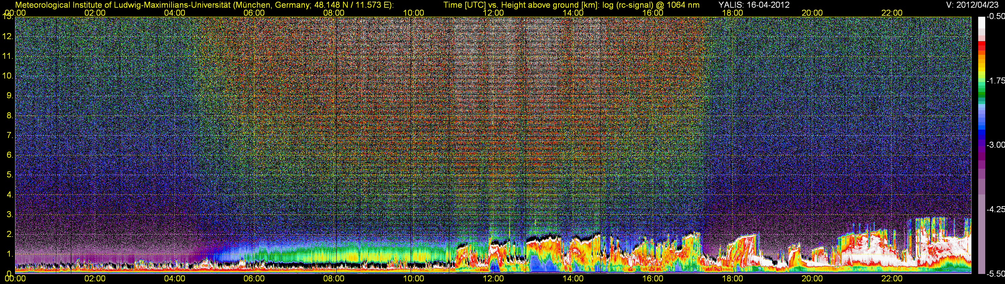
Task: Click the -1.75 colorbar scale label
Action: (x=995, y=81)
